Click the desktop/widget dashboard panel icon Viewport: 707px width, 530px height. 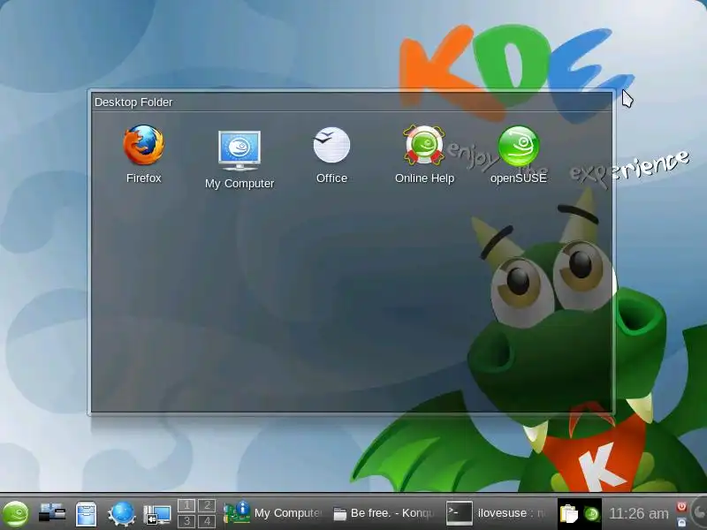(x=52, y=514)
